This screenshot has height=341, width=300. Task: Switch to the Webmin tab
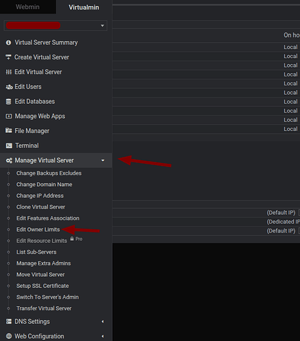tap(27, 7)
